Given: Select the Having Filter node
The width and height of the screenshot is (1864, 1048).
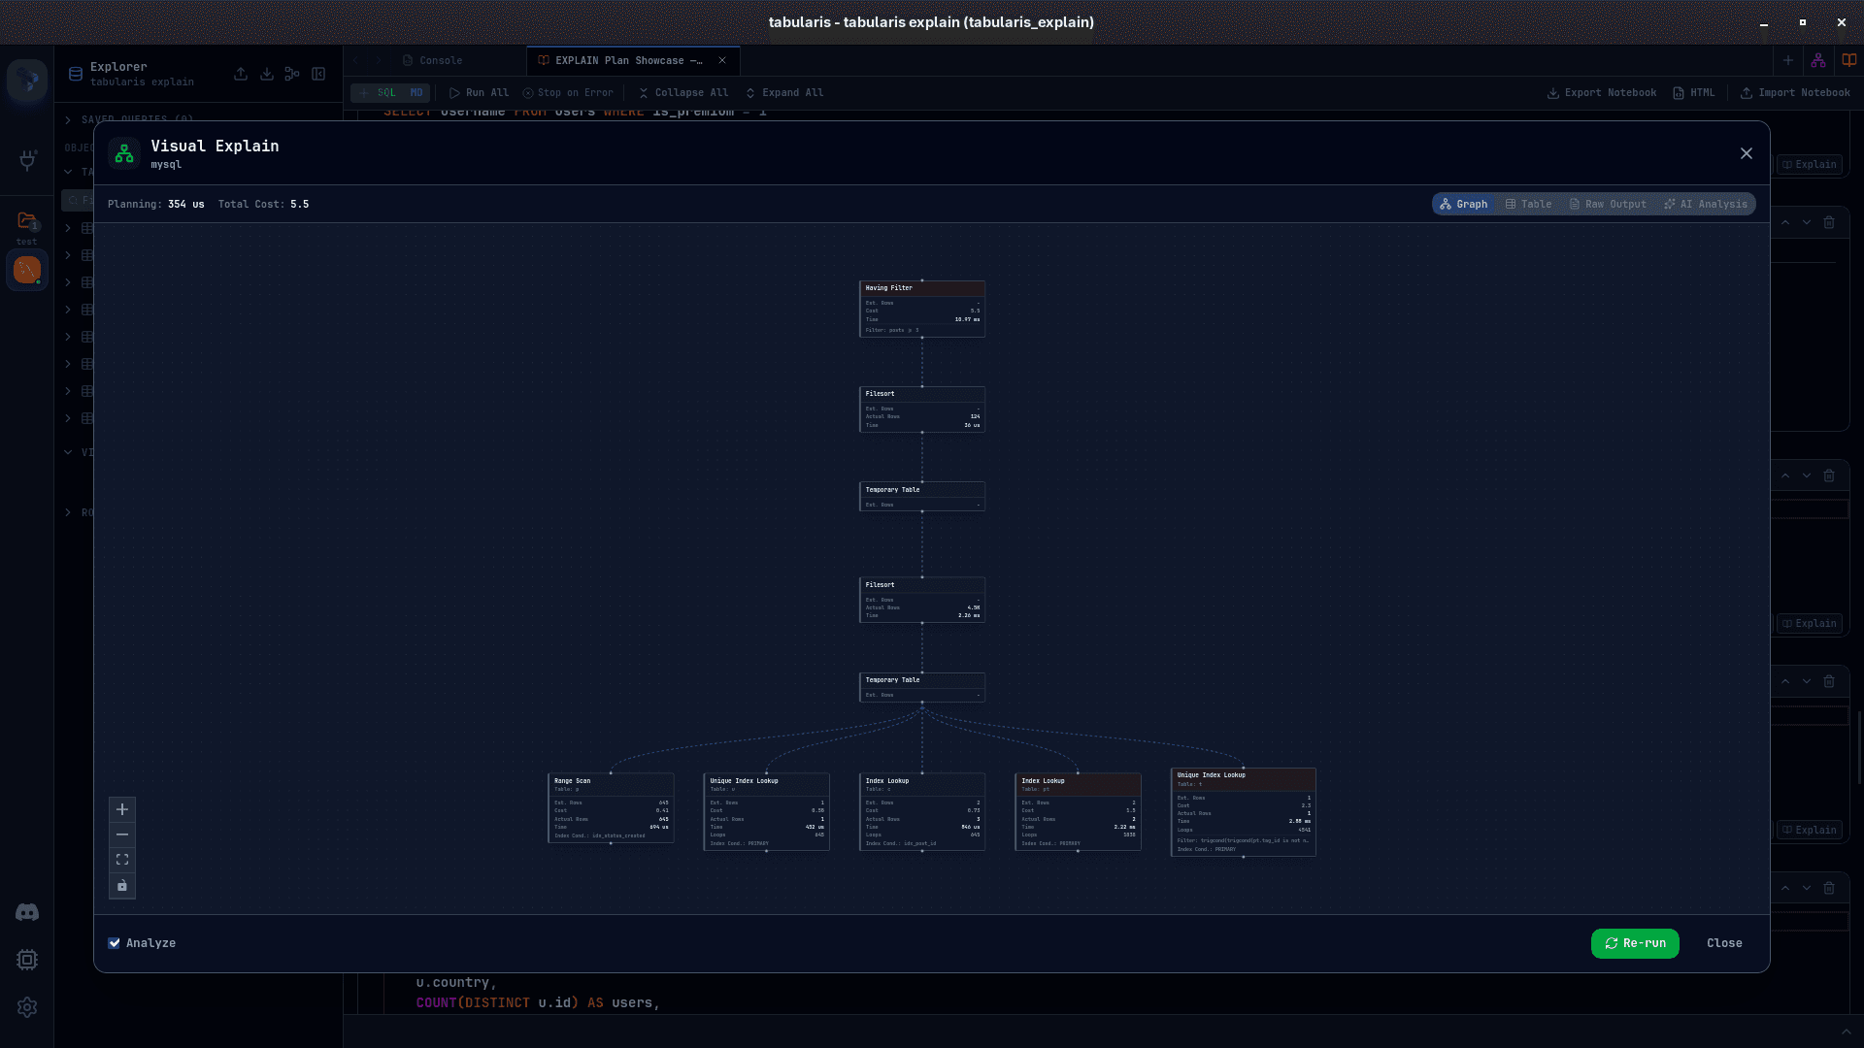Looking at the screenshot, I should coord(922,310).
